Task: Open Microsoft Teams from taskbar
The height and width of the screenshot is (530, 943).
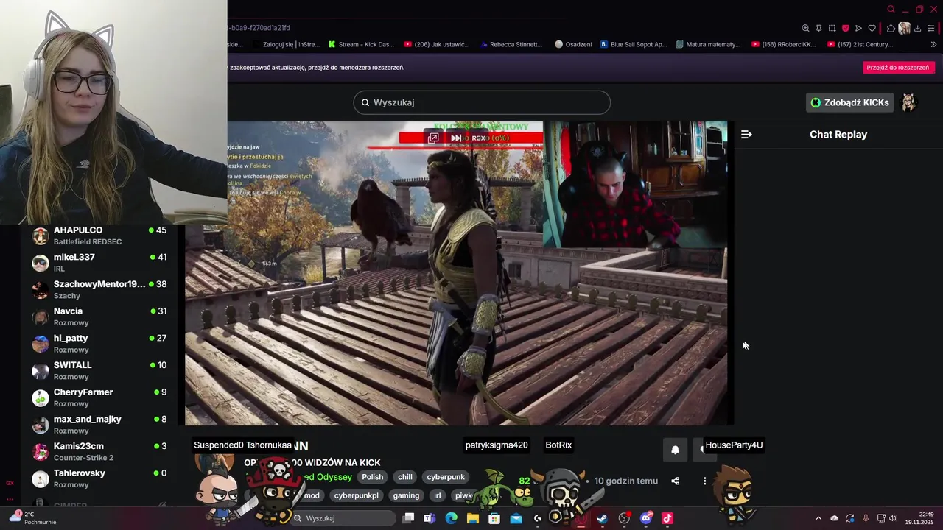Action: pos(430,518)
